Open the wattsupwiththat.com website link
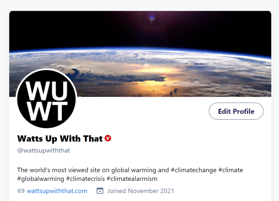279x201 pixels. pyautogui.click(x=57, y=191)
